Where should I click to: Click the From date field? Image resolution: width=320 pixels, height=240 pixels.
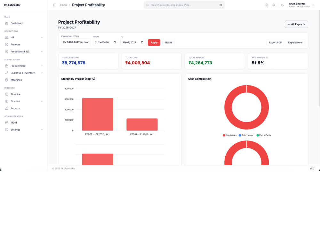pyautogui.click(x=105, y=43)
